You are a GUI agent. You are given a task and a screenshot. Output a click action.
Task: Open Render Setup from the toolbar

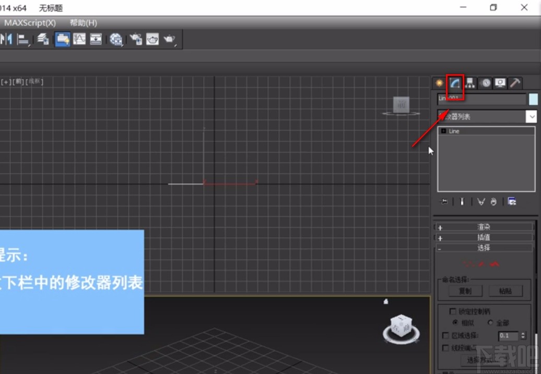pyautogui.click(x=137, y=39)
